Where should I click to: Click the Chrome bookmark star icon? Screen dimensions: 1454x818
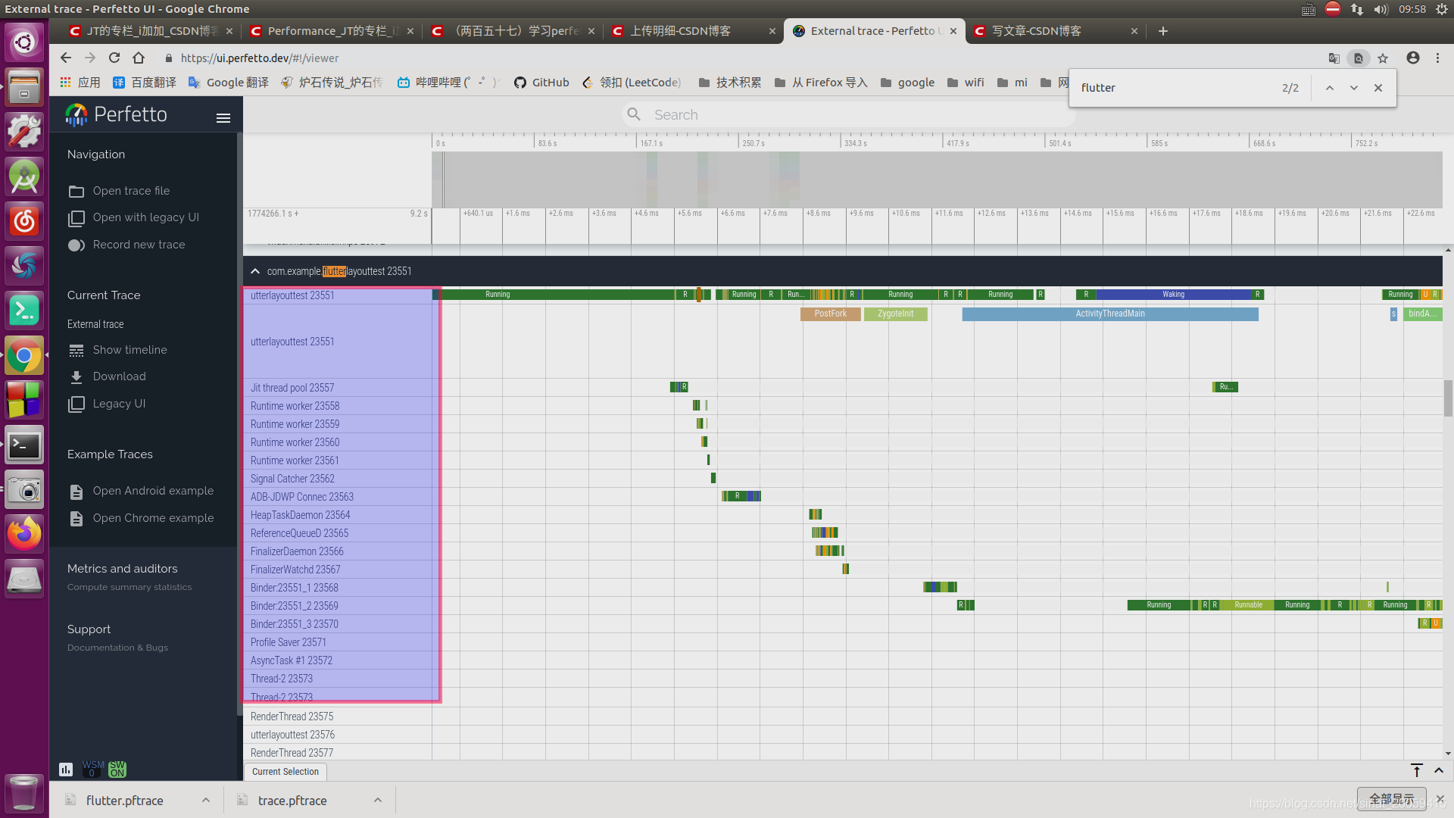point(1383,58)
